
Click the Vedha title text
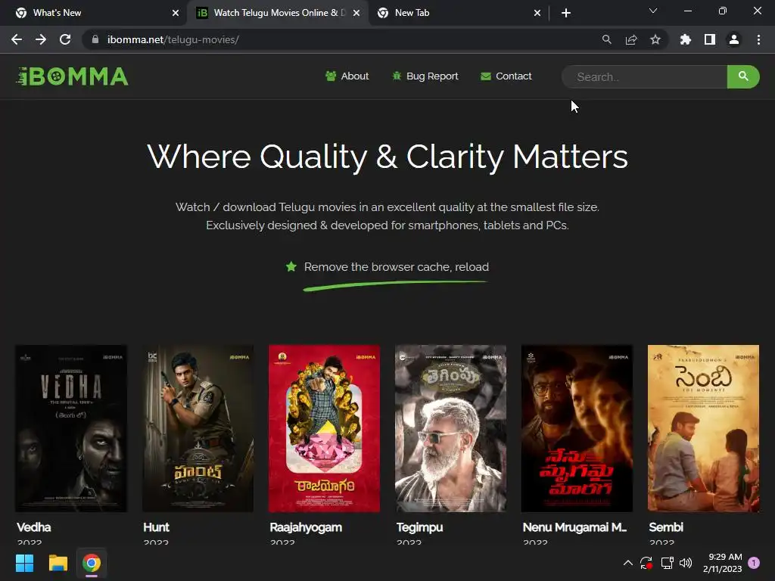33,527
